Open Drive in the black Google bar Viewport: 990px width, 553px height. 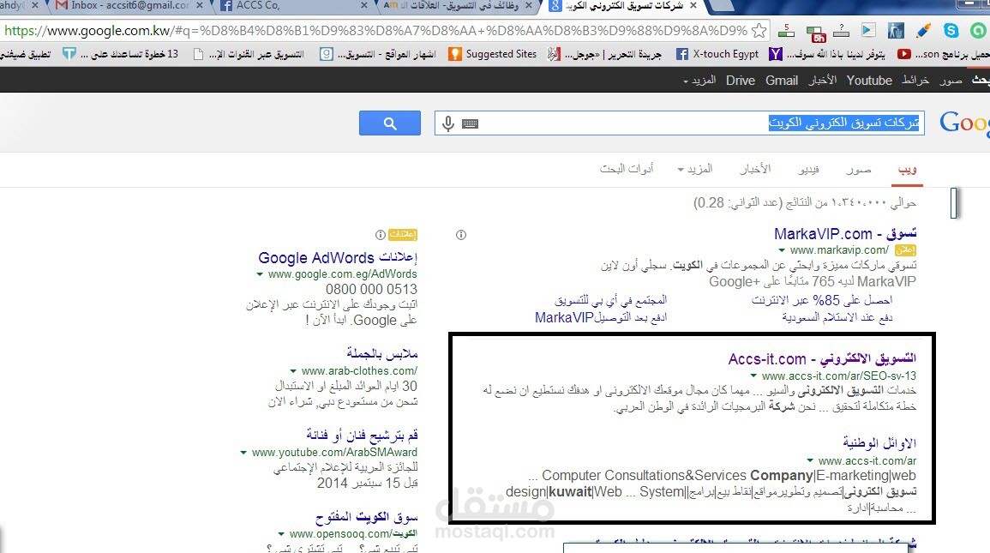pyautogui.click(x=741, y=81)
